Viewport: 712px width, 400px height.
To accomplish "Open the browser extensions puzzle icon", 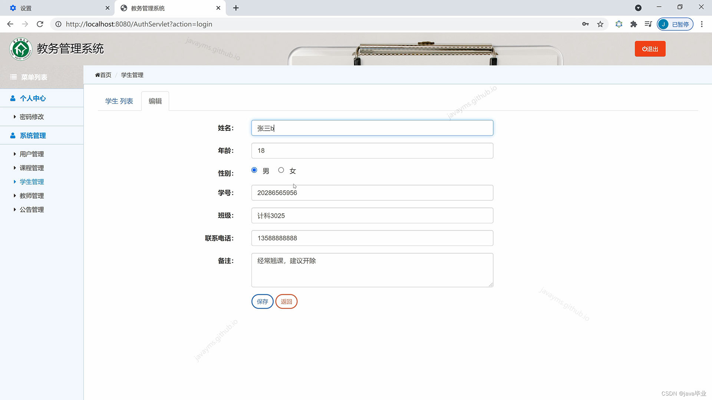I will pyautogui.click(x=633, y=24).
